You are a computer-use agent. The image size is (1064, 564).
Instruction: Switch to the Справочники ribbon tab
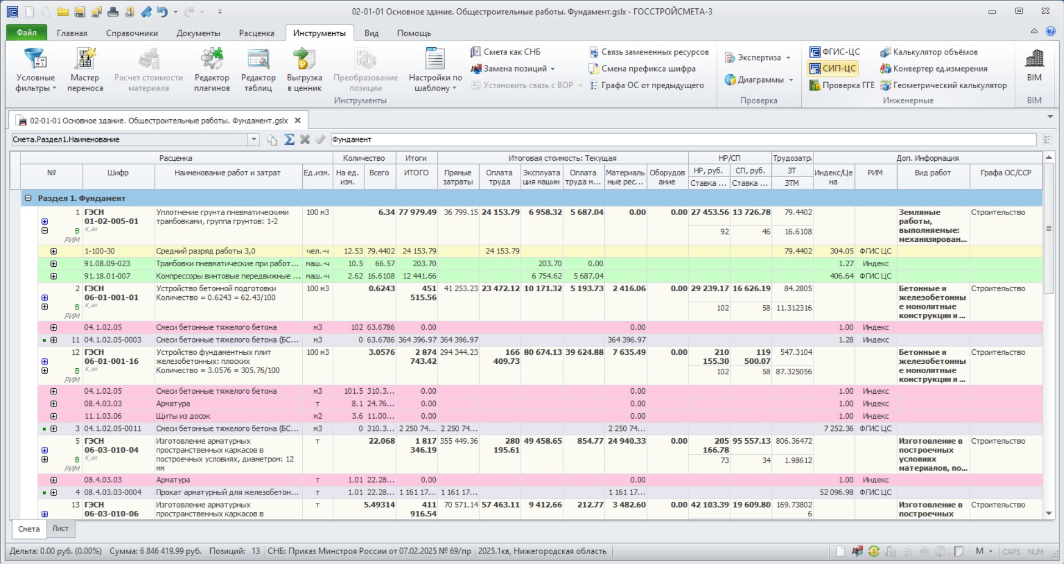(132, 33)
